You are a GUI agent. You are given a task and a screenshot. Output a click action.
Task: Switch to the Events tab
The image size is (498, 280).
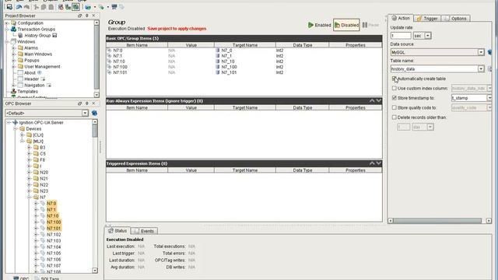coord(144,231)
